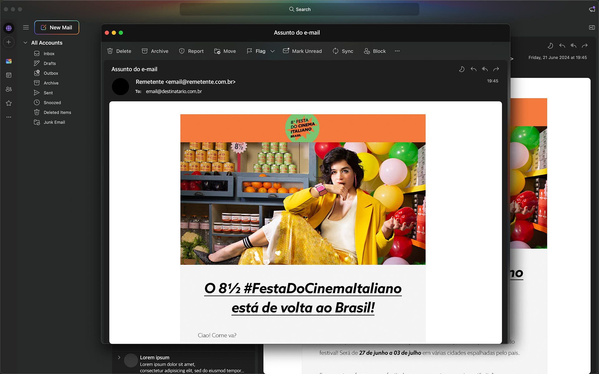Click the Forward arrow in message header
599x374 pixels.
click(496, 69)
